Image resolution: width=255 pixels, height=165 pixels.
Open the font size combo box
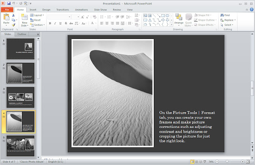pos(75,17)
